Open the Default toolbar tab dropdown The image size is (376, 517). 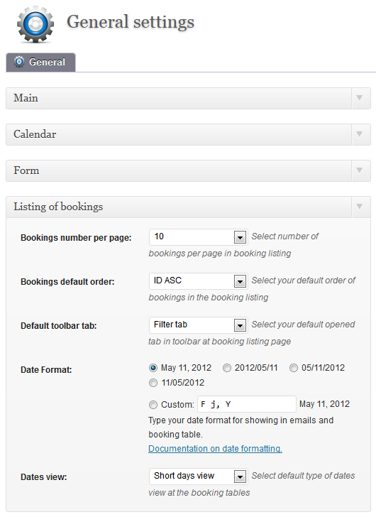(198, 325)
